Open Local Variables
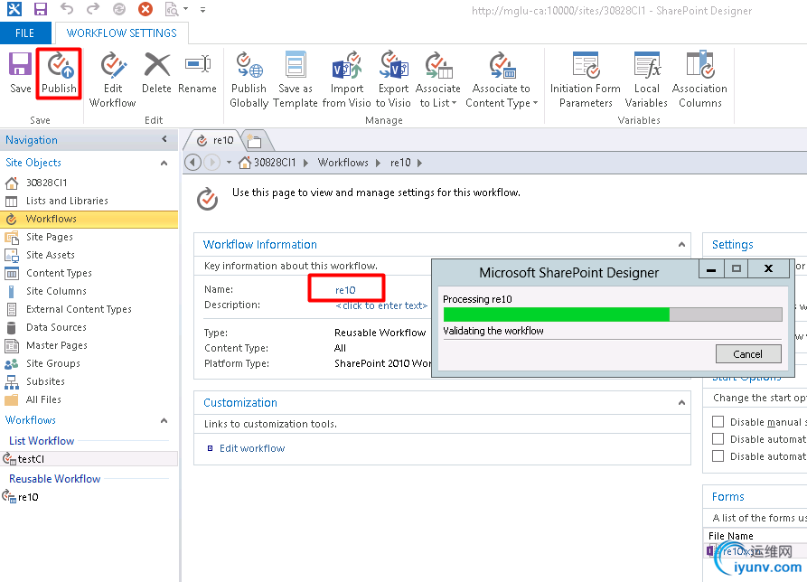Image resolution: width=807 pixels, height=582 pixels. tap(646, 80)
